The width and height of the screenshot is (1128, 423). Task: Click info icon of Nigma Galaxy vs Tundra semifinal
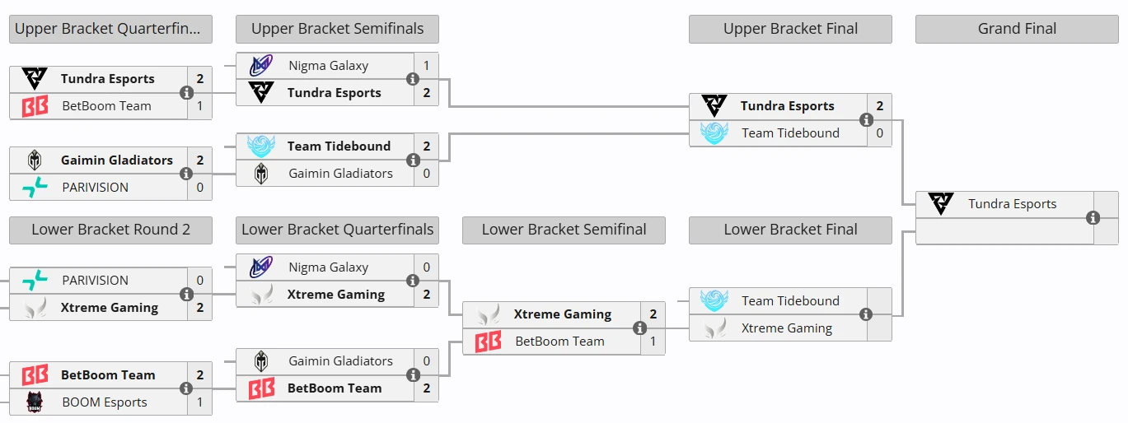(413, 79)
